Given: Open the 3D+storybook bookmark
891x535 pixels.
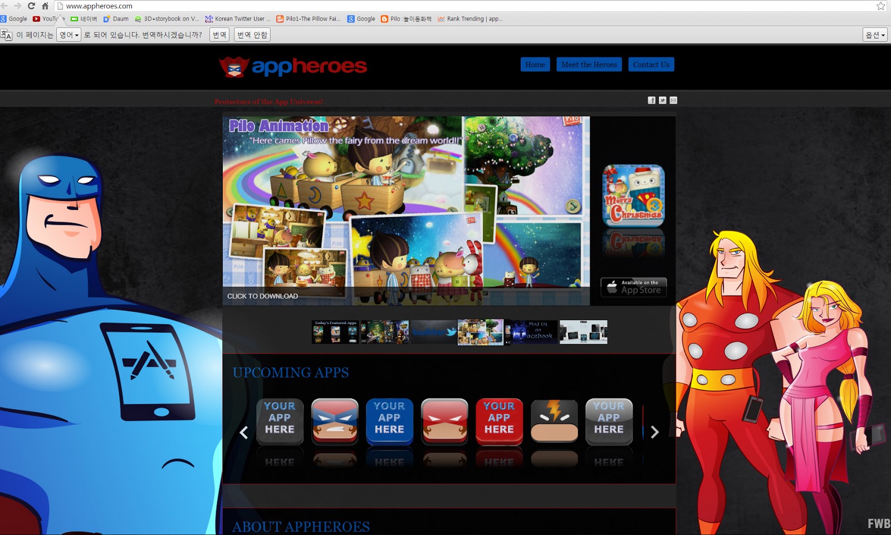Looking at the screenshot, I should coord(167,18).
